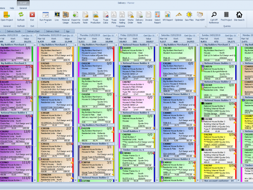The image size is (253, 190).
Task: Click the Open Project icon
Action: click(x=7, y=15)
